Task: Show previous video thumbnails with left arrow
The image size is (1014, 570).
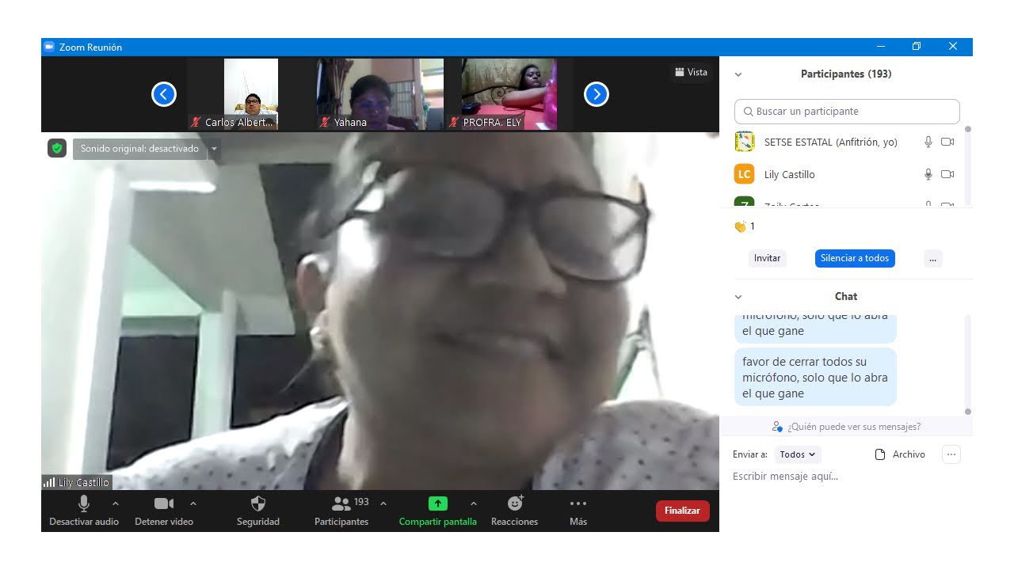Action: 163,94
